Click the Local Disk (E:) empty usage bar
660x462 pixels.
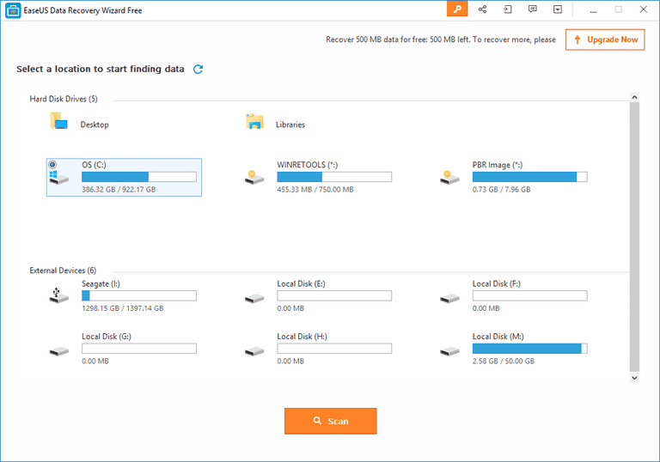334,295
